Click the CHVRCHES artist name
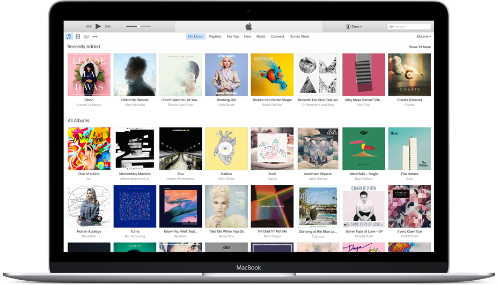The image size is (499, 285). click(409, 236)
